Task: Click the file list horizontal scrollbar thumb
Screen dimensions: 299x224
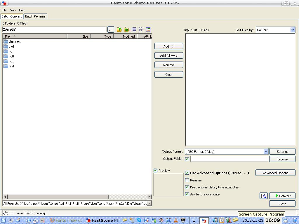Action: (58, 197)
